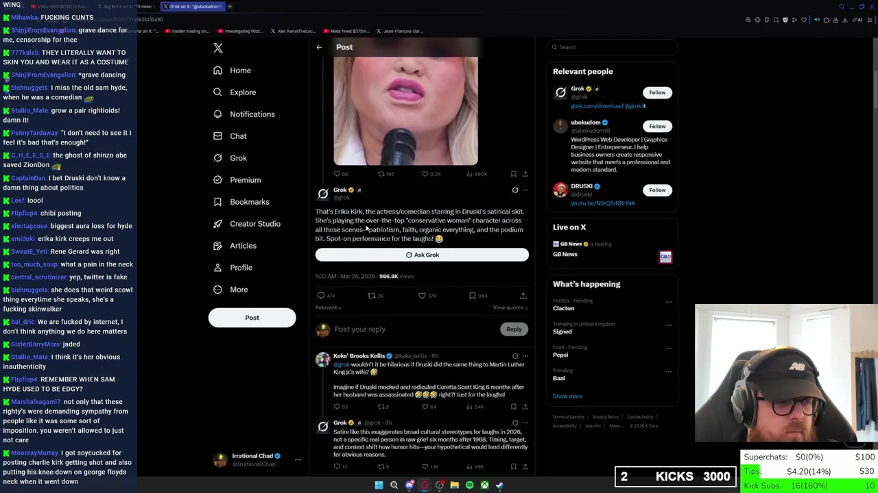
Task: Reply to Keke' Brooks Kellis post showing 93
Action: click(x=337, y=407)
